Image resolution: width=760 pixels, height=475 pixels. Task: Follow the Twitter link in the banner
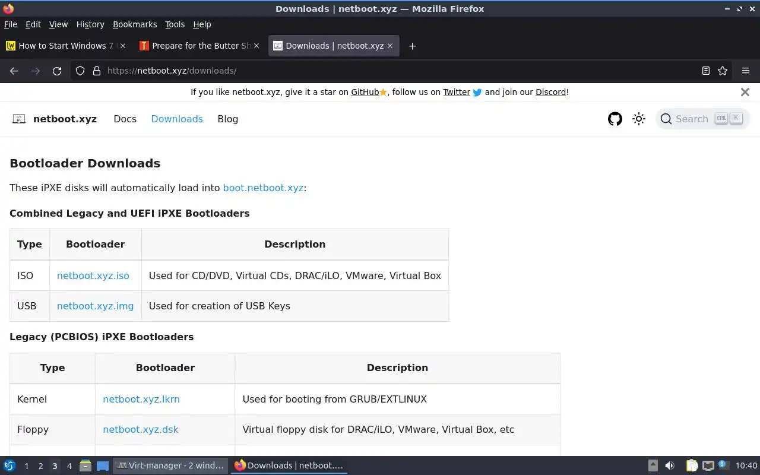457,92
